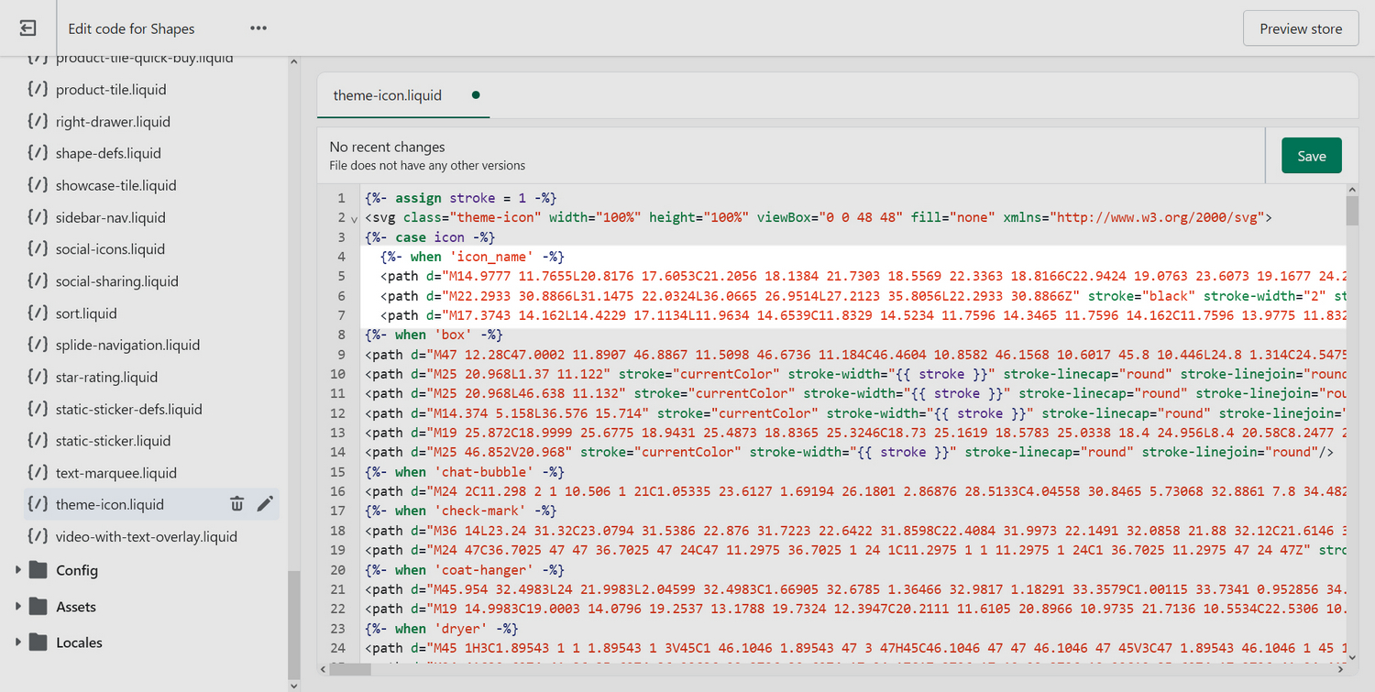Click the social-sharing.liquid file icon
1375x692 pixels.
37,280
